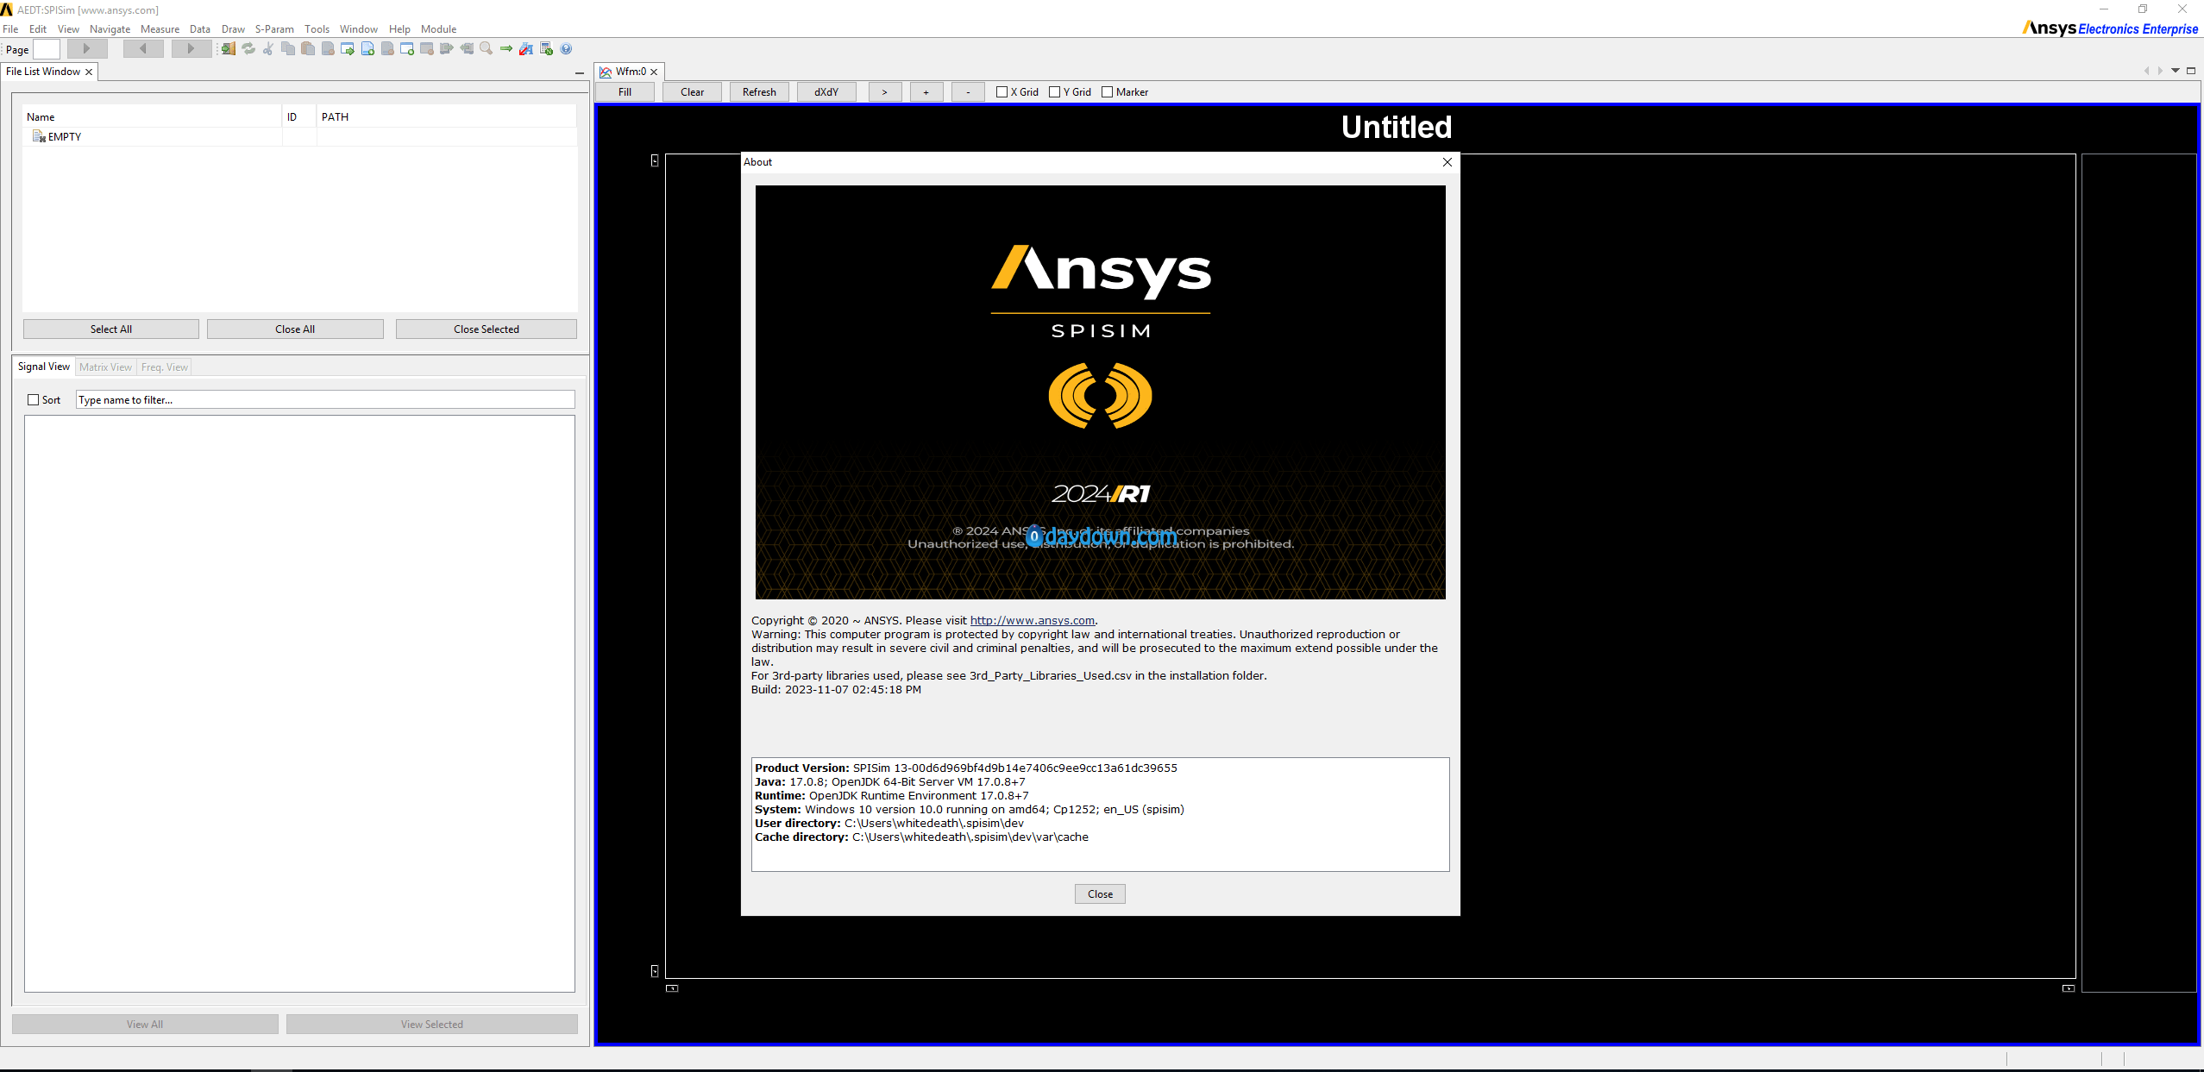Click the paste clipboard toolbar icon
The height and width of the screenshot is (1072, 2204).
tap(308, 49)
